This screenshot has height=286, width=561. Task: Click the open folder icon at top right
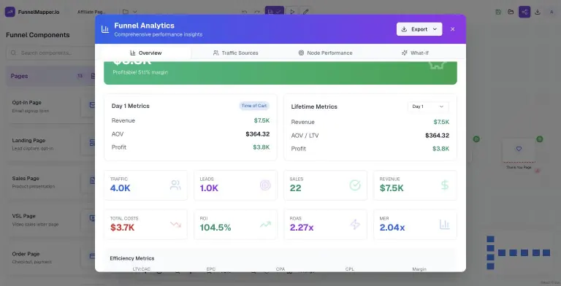pyautogui.click(x=511, y=12)
